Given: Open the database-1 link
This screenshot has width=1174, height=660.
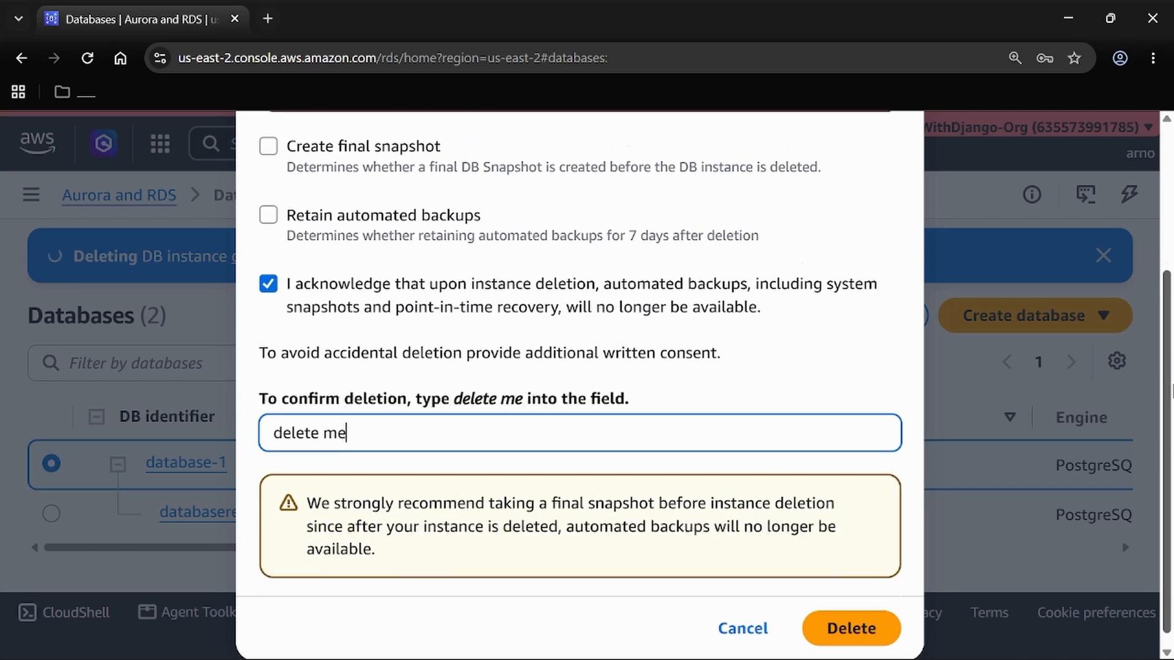Looking at the screenshot, I should pos(186,463).
